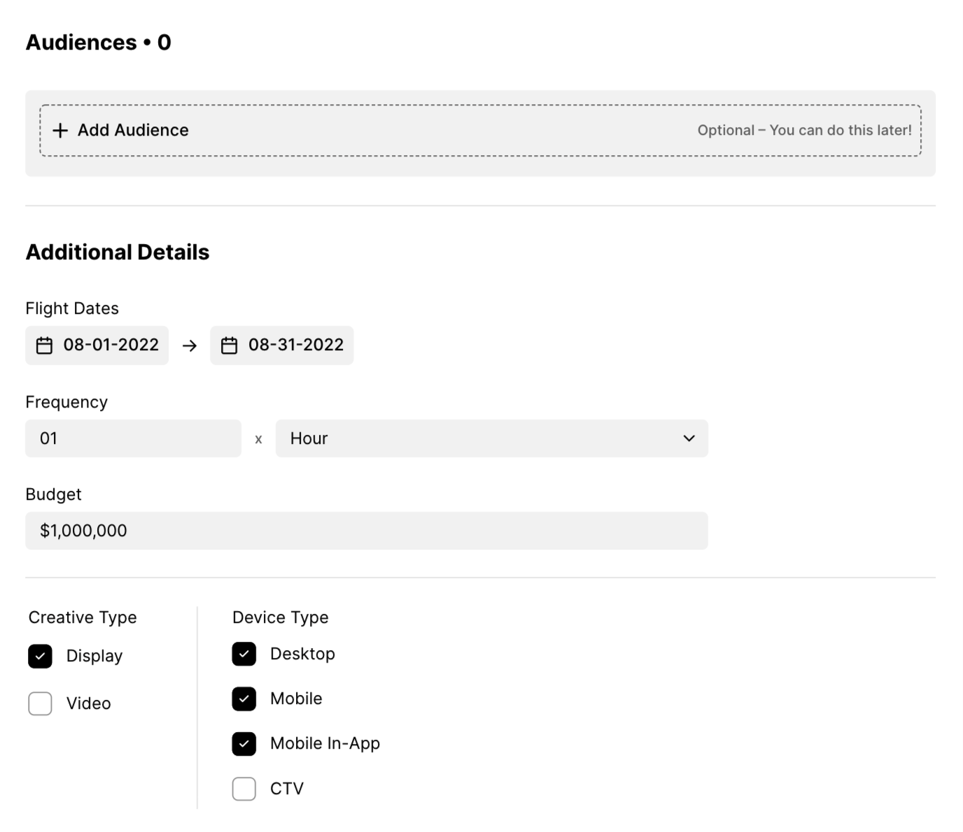Open the calendar icon for end date 08-31-2022
Image resolution: width=963 pixels, height=832 pixels.
click(x=230, y=345)
